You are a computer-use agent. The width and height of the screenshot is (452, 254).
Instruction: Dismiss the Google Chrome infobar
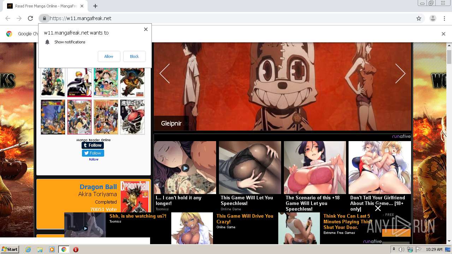click(444, 34)
